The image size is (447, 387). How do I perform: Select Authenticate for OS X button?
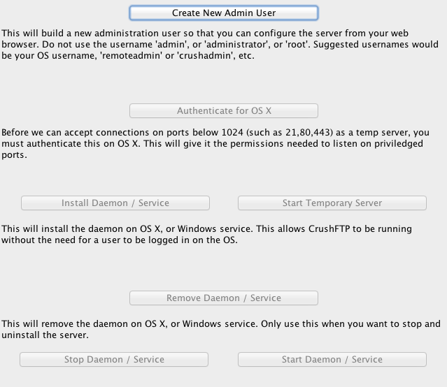[224, 111]
